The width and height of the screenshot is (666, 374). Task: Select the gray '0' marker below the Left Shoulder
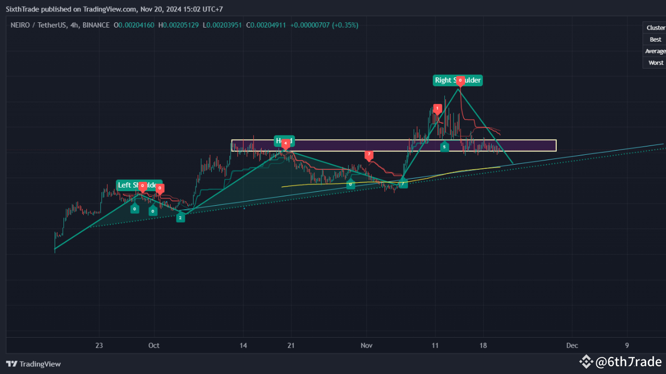[x=134, y=208]
